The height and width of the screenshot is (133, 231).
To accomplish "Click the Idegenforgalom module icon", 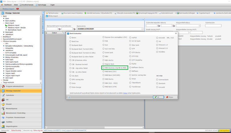I will (3, 126).
